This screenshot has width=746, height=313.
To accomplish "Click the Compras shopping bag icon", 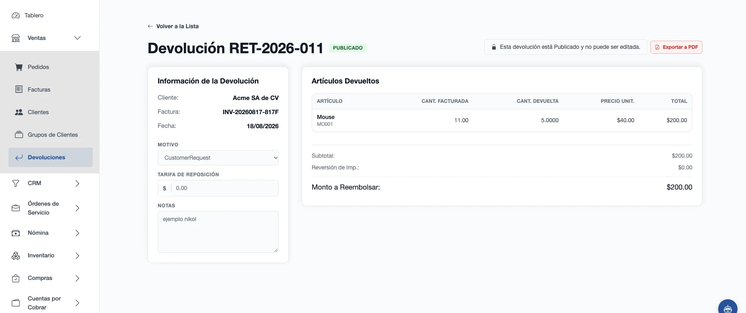I will tap(16, 278).
